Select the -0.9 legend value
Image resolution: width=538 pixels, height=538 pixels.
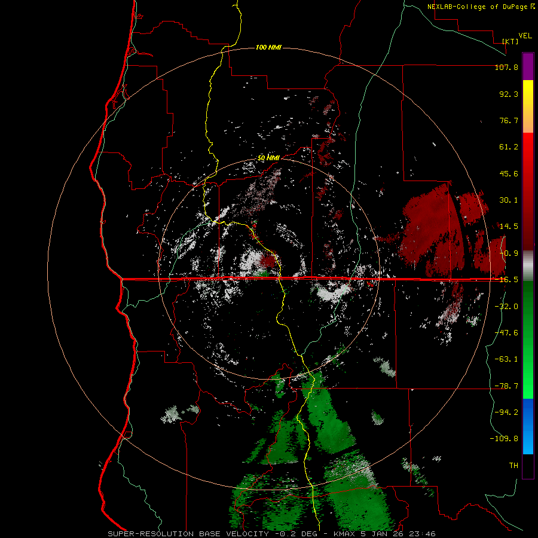[x=509, y=253]
